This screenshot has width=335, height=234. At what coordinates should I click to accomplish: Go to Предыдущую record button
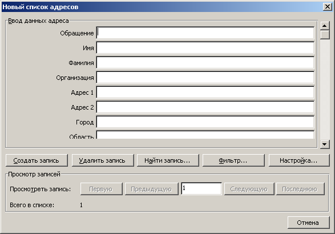click(x=151, y=189)
